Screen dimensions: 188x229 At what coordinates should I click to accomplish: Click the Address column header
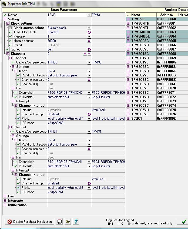[x=167, y=15]
